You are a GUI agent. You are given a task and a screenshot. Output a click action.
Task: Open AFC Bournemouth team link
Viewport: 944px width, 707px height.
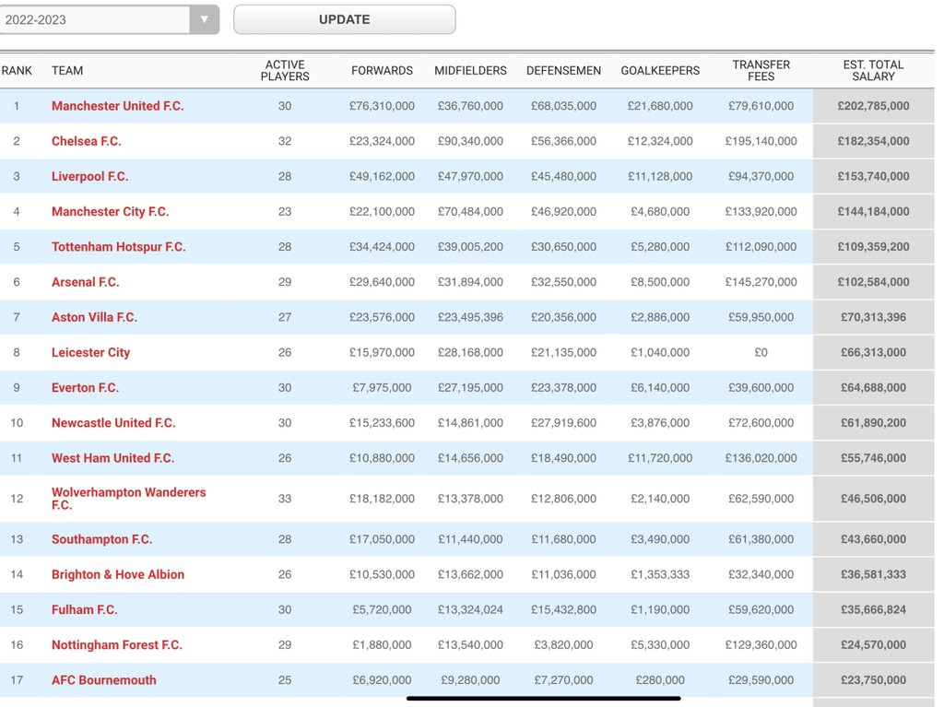(x=104, y=680)
